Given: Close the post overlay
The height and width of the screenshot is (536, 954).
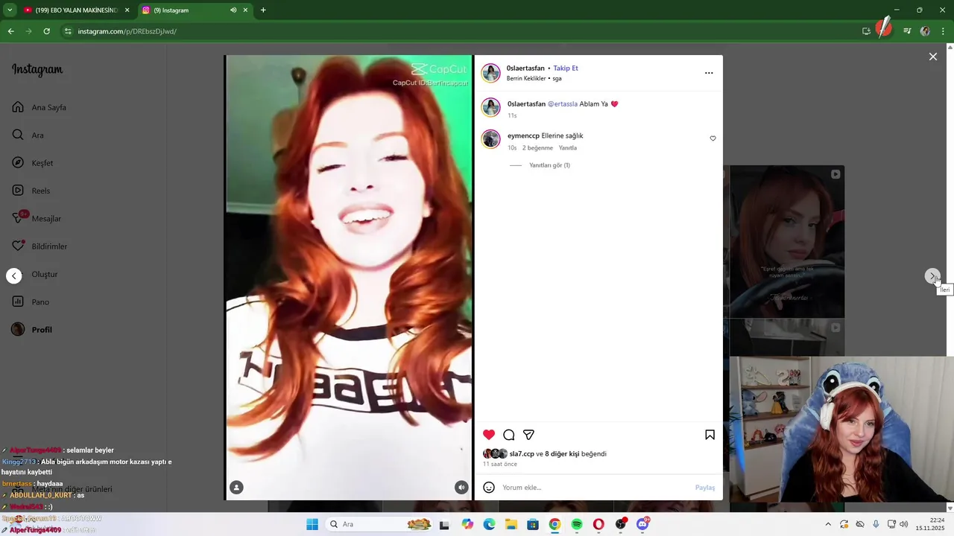Looking at the screenshot, I should 932,57.
